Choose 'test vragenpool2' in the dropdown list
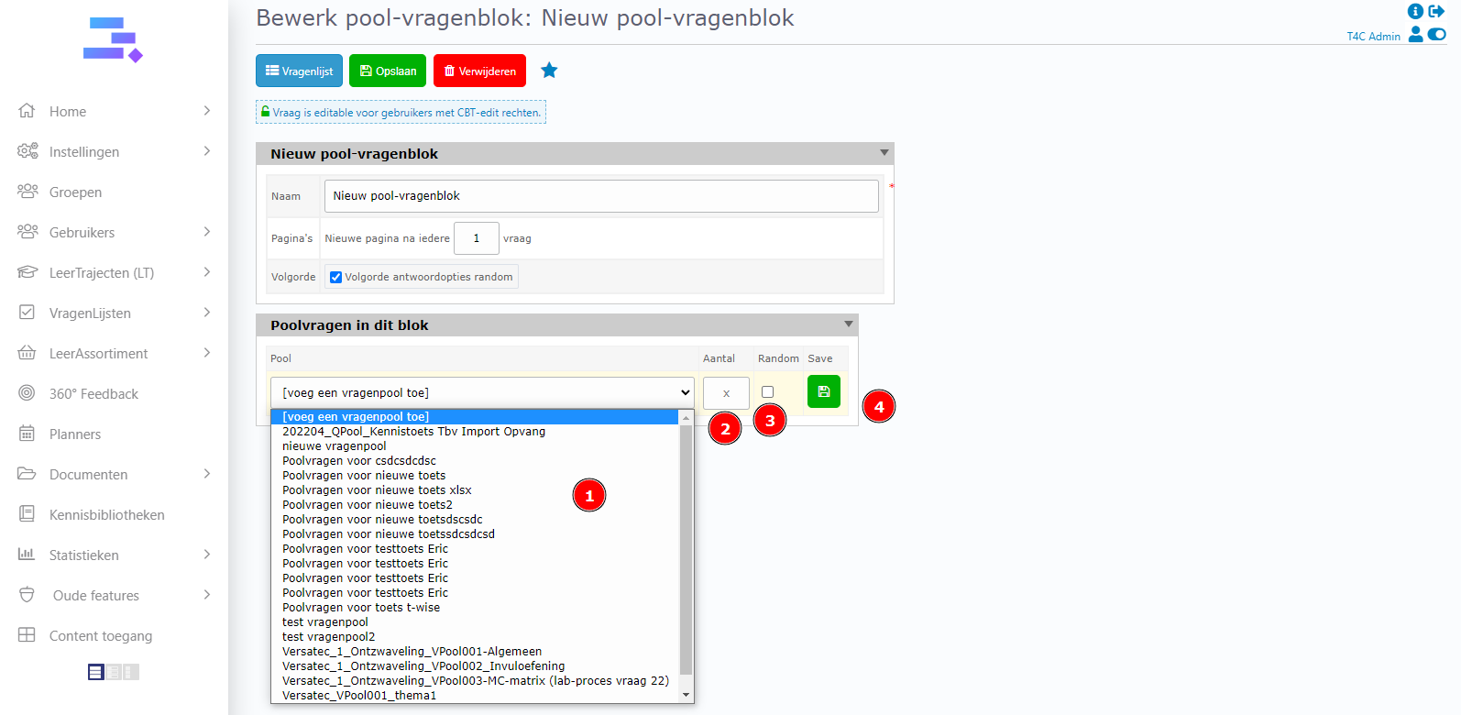This screenshot has width=1461, height=715. point(328,637)
